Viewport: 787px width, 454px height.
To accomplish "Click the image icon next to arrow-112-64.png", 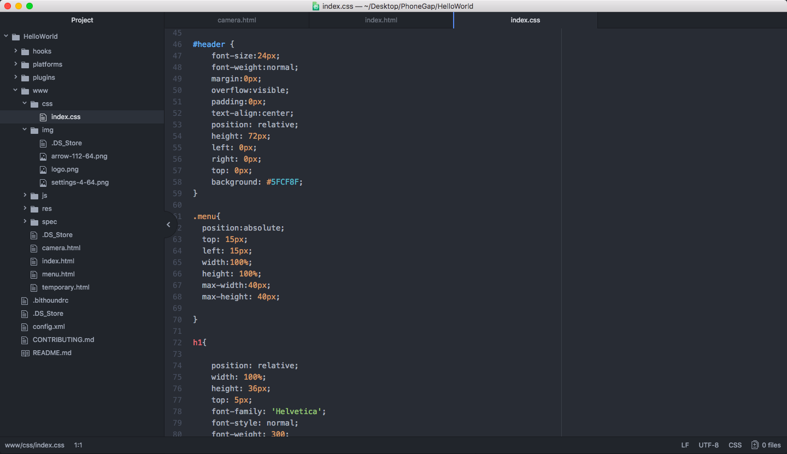I will pos(43,156).
